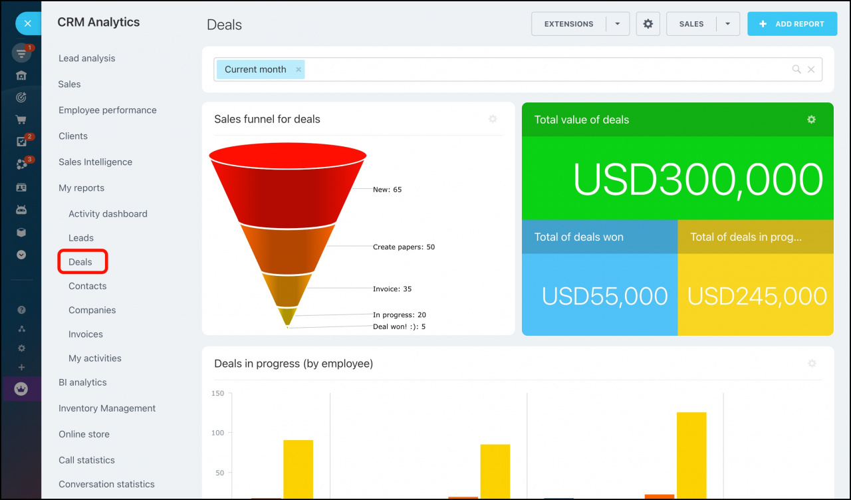This screenshot has height=500, width=851.
Task: Open the building icon in the sidebar
Action: click(21, 75)
